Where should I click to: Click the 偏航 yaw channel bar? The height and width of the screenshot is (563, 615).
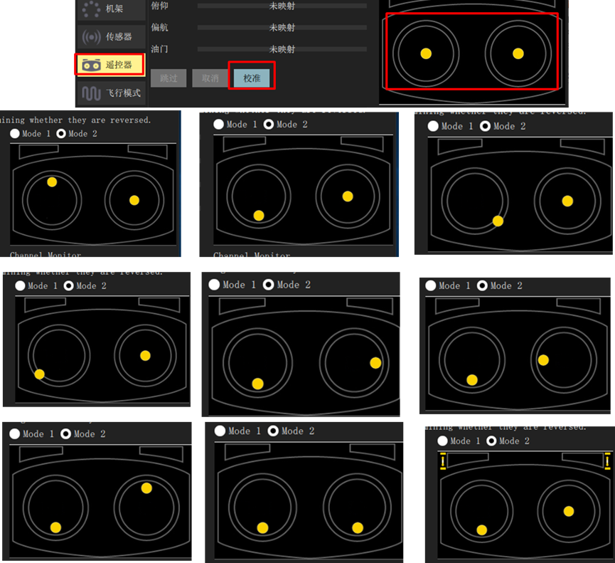tap(282, 28)
